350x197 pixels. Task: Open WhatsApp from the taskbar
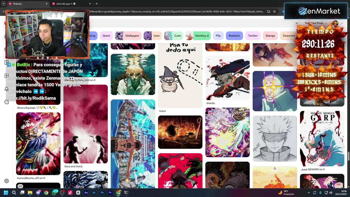pyautogui.click(x=54, y=193)
